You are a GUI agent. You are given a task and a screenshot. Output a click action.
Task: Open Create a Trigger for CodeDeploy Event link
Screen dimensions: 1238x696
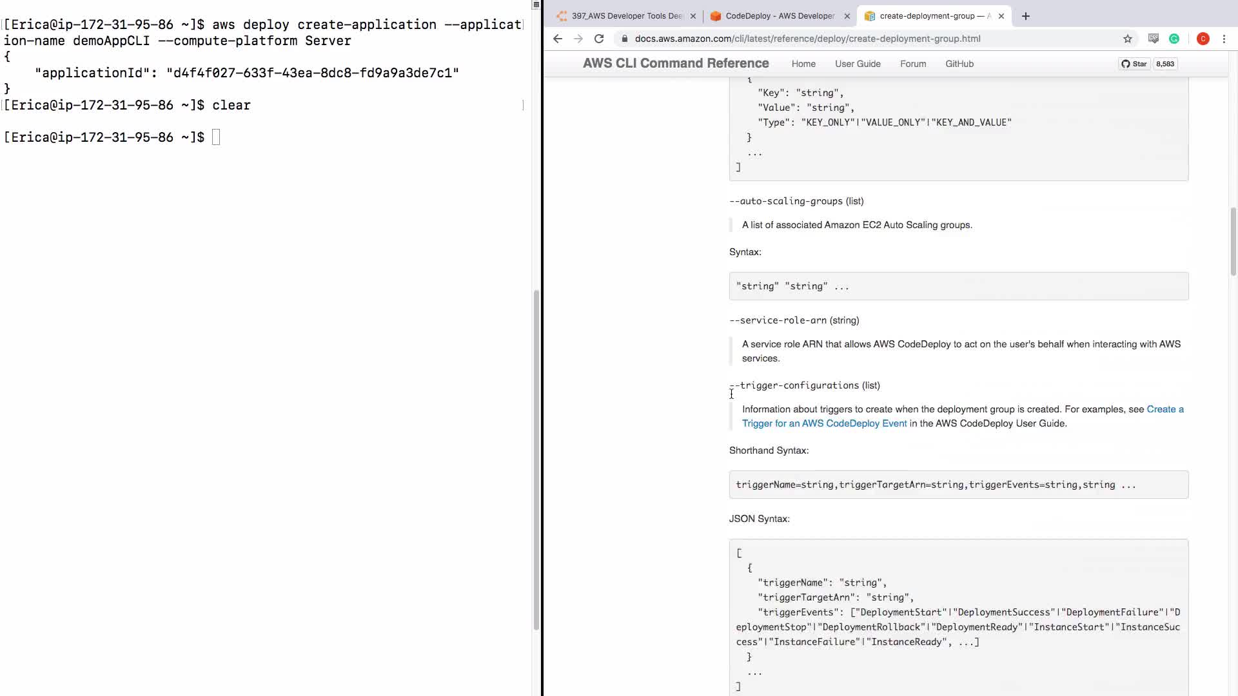point(824,423)
